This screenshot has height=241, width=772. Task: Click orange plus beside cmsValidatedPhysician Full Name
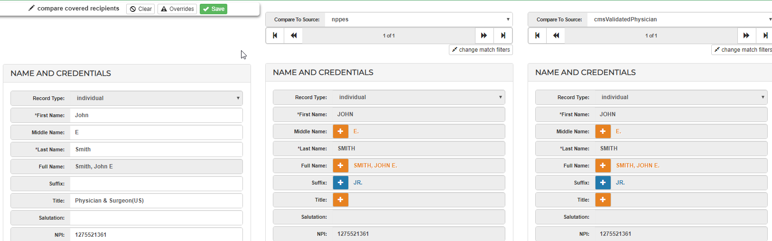[603, 166]
